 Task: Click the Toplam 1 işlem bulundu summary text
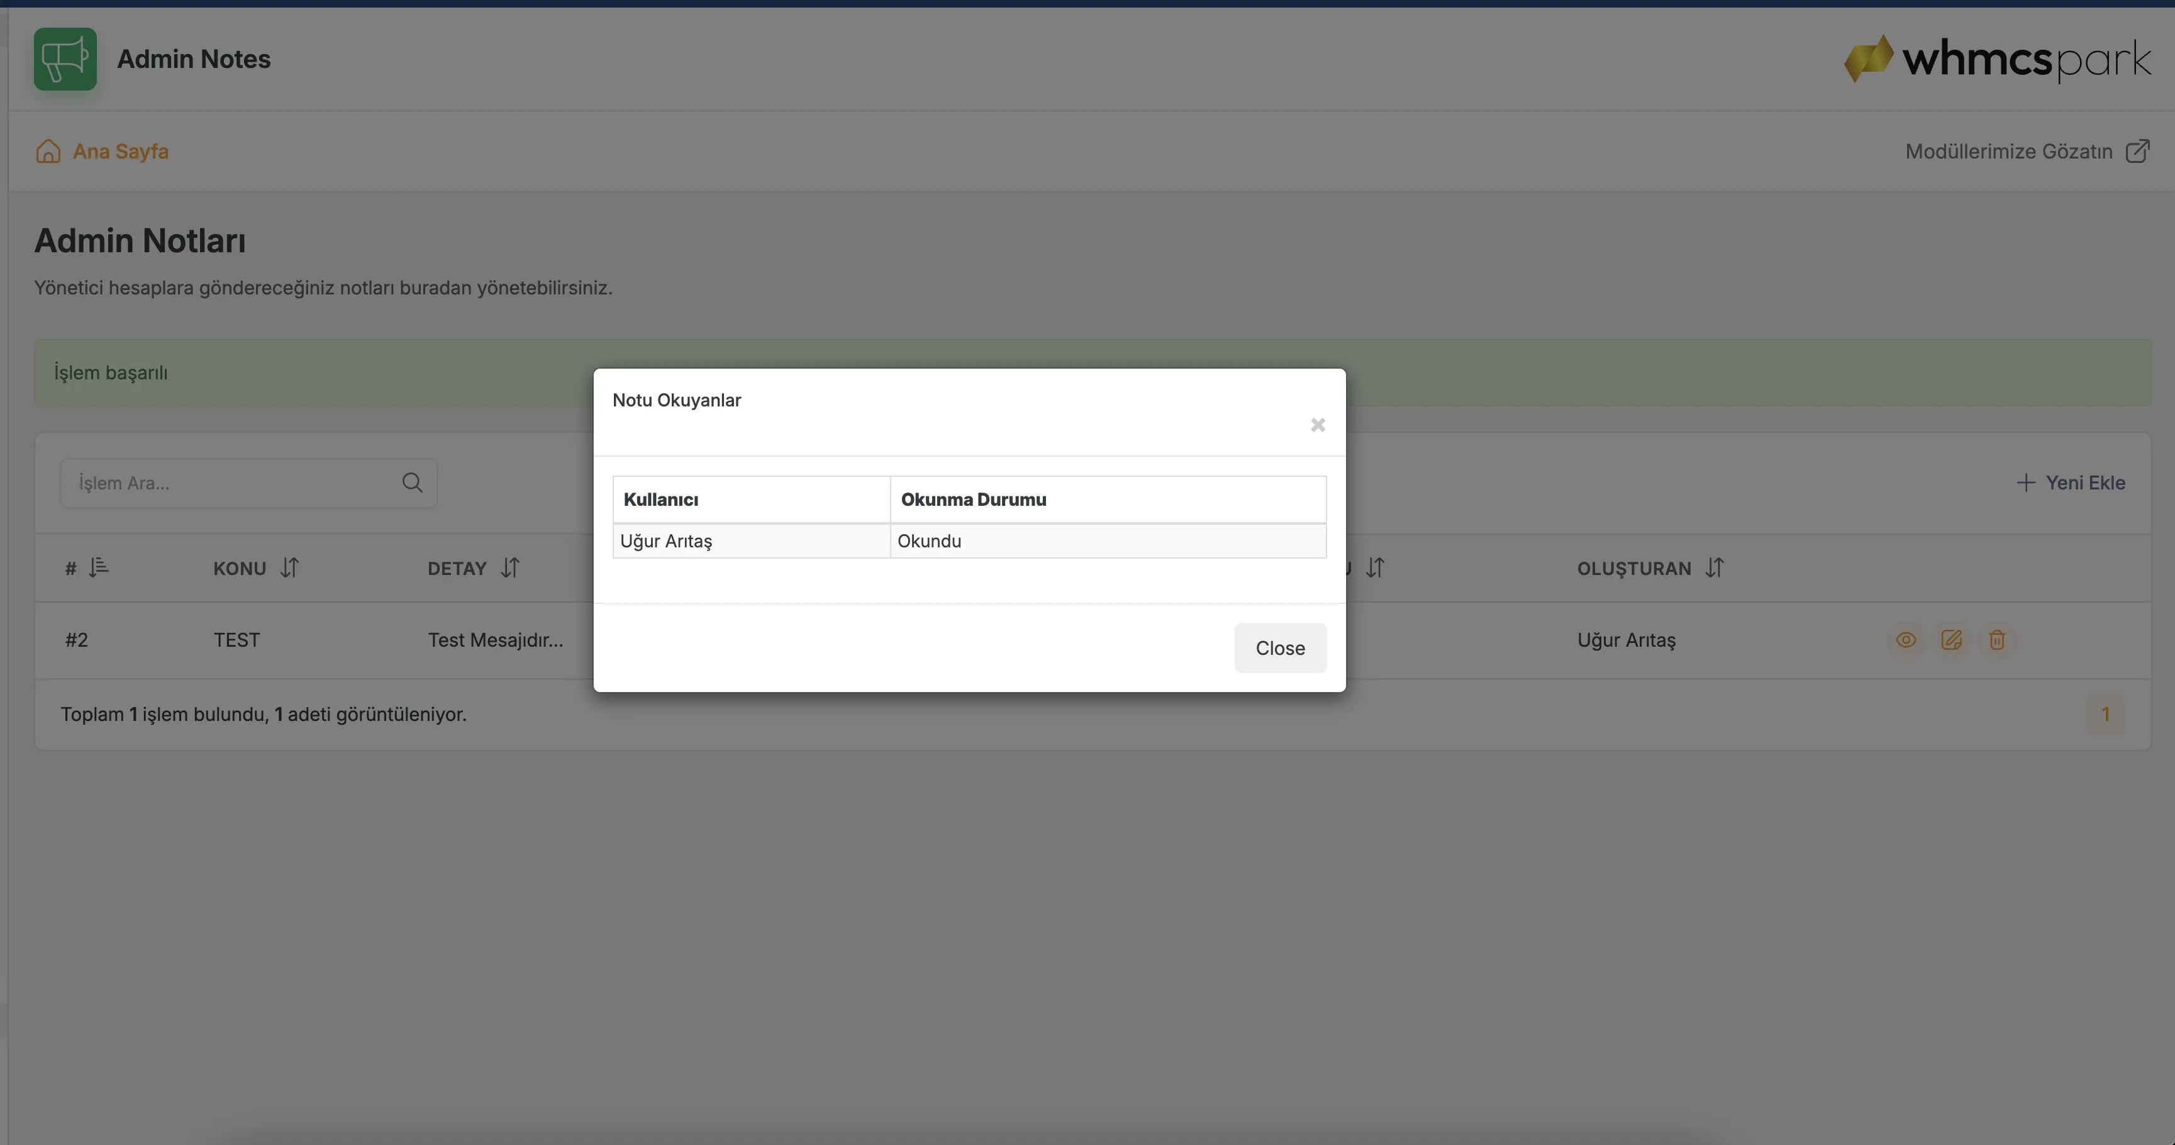click(264, 714)
